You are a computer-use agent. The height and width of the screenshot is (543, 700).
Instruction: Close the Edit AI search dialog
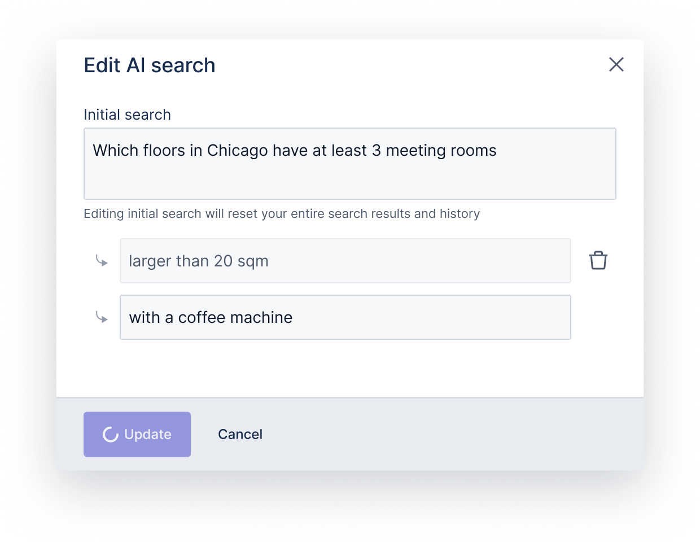pyautogui.click(x=616, y=64)
